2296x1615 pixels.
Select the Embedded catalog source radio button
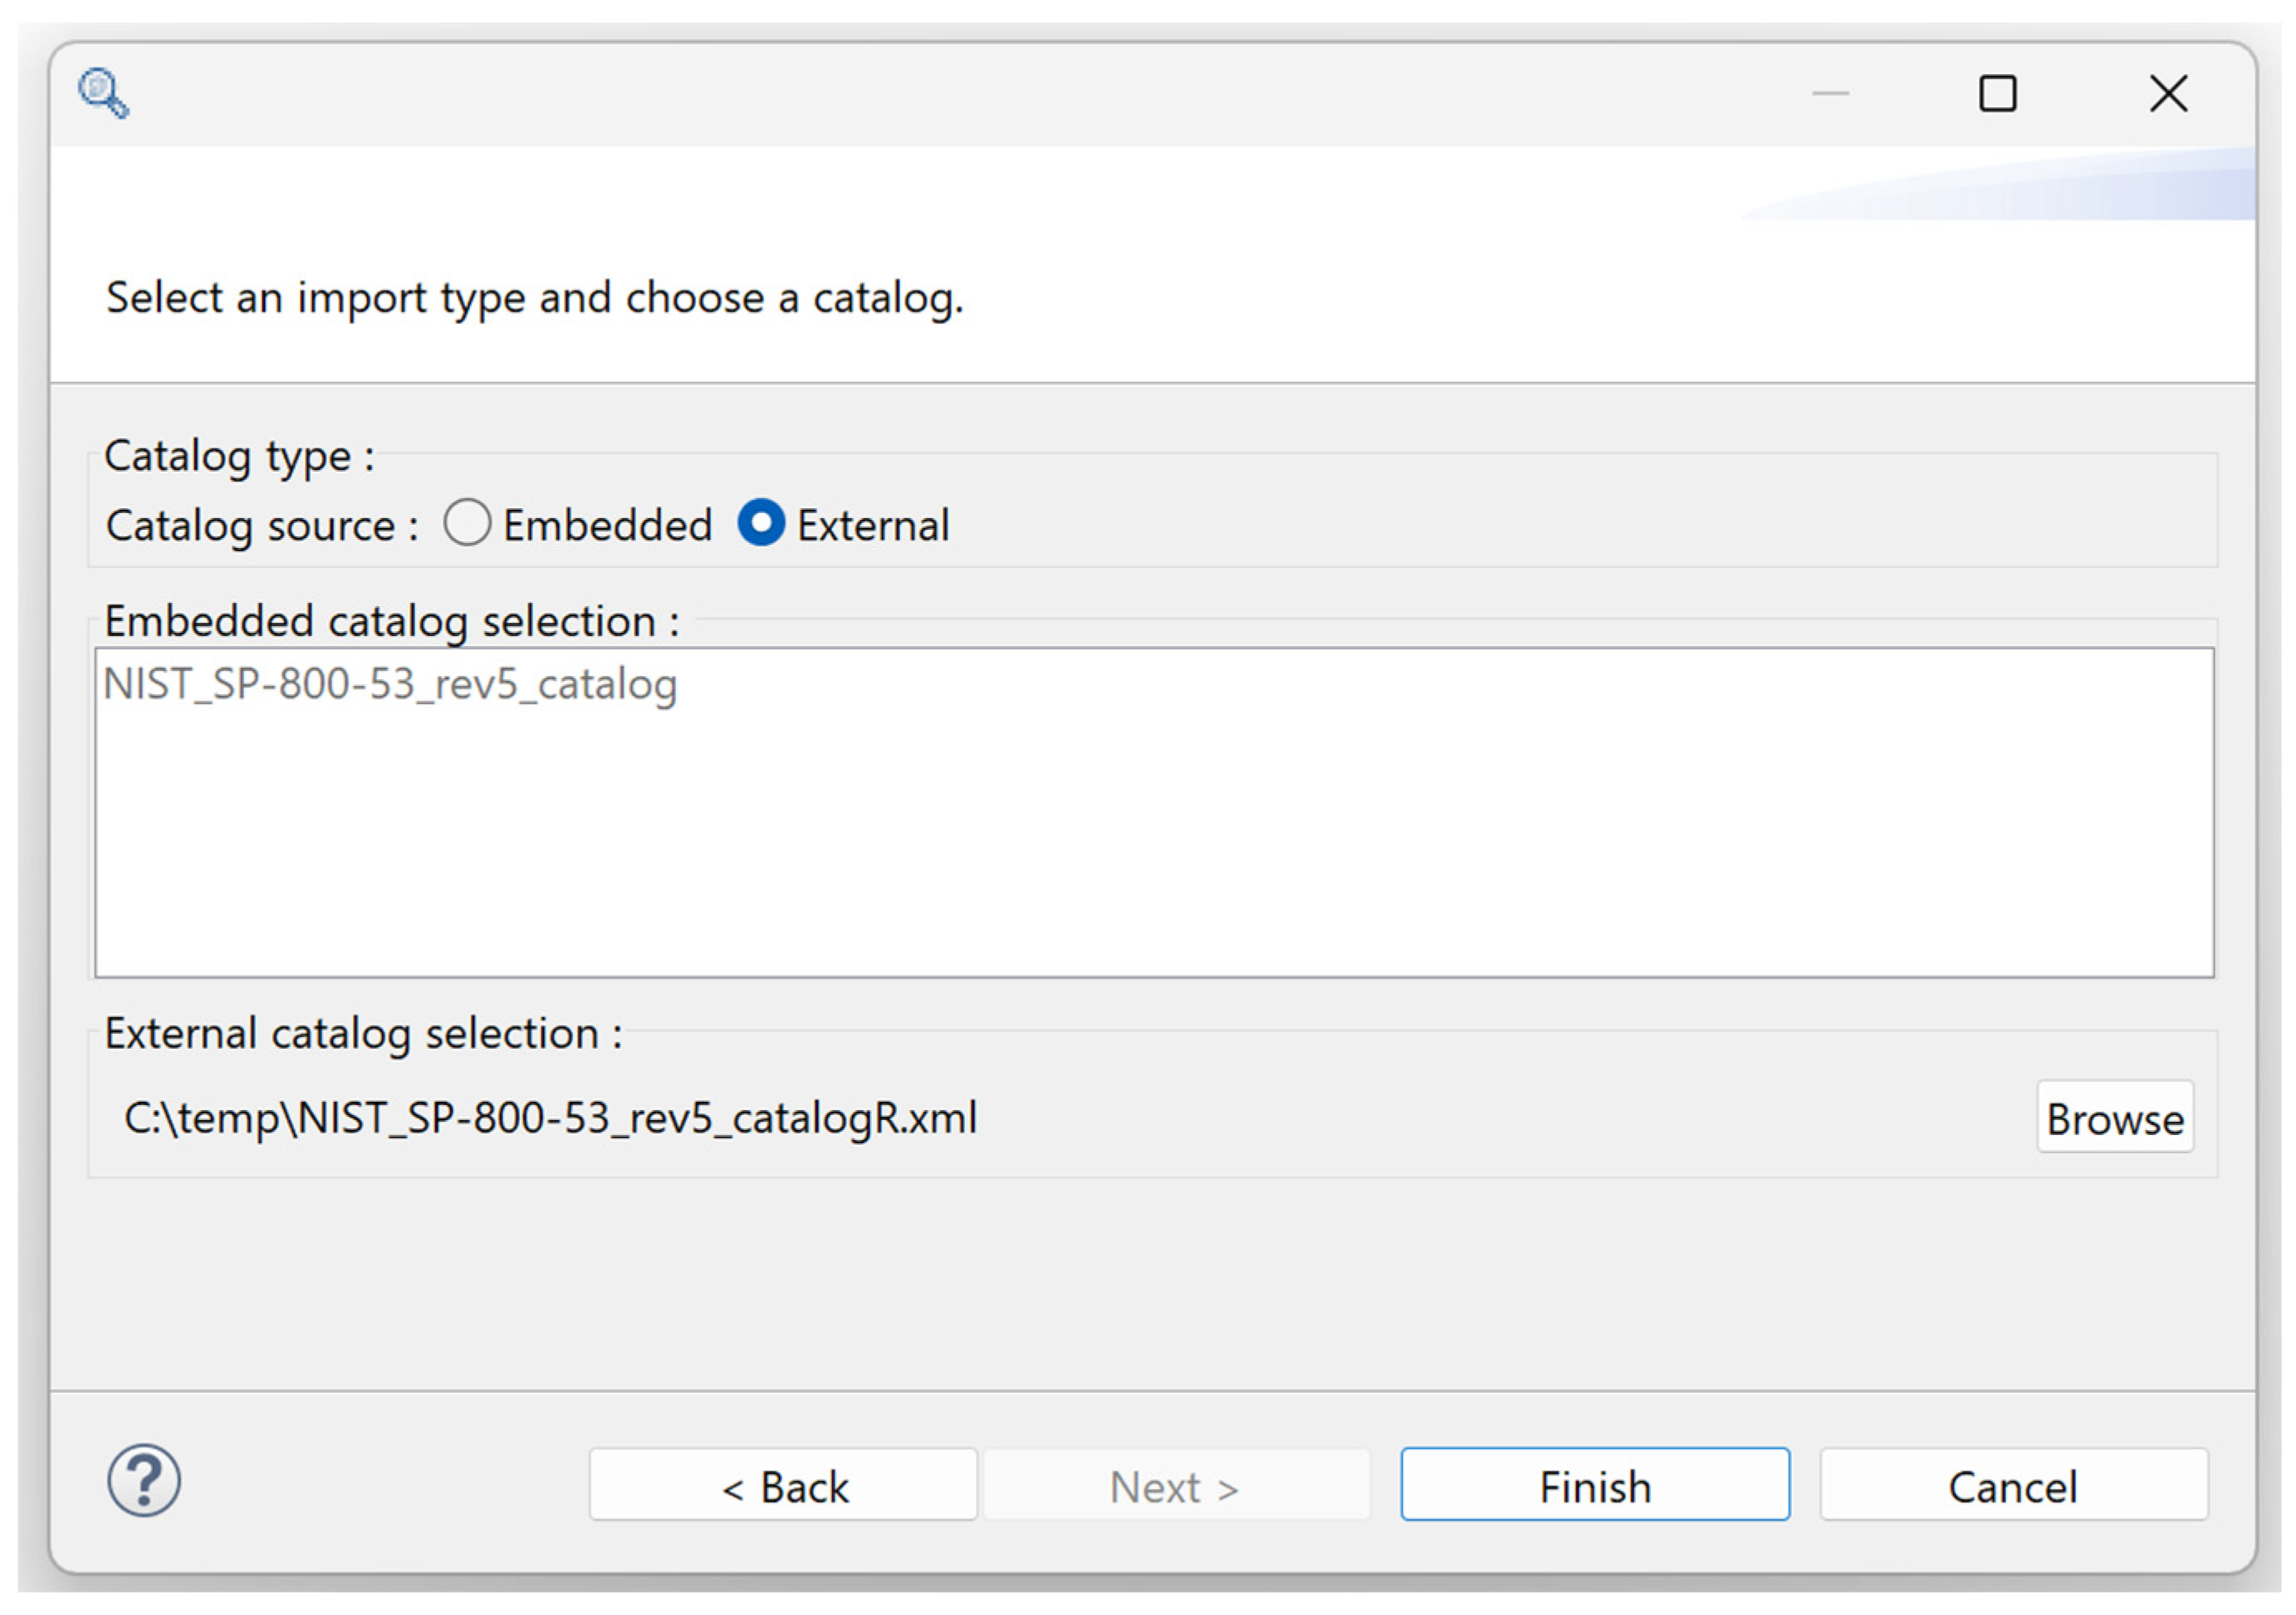pos(467,523)
